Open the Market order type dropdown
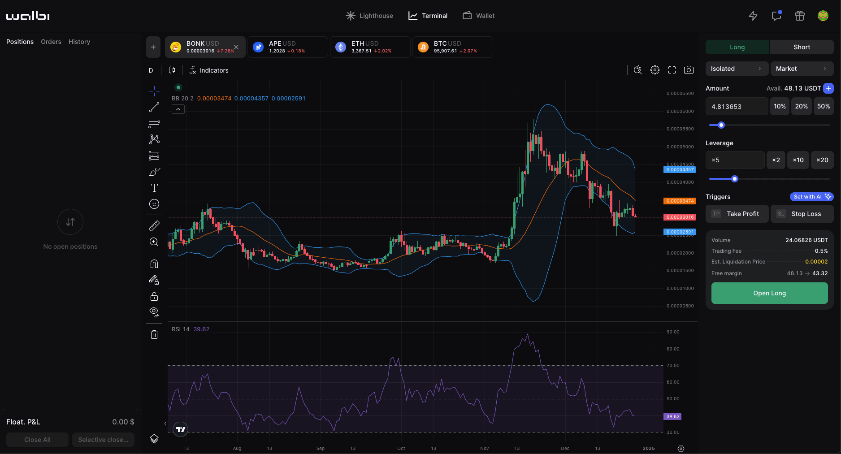The image size is (841, 454). click(x=802, y=69)
